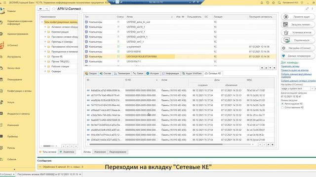Open the Изменения sidebar section

click(13, 125)
